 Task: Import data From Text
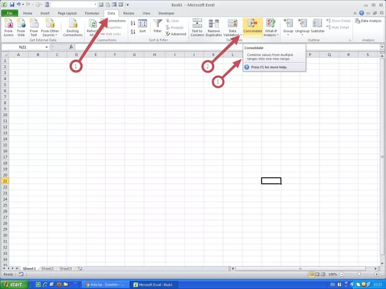(x=34, y=27)
